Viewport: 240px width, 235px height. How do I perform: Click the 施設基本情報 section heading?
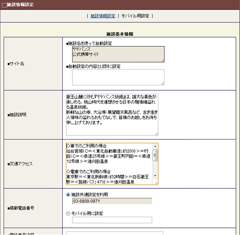120,34
